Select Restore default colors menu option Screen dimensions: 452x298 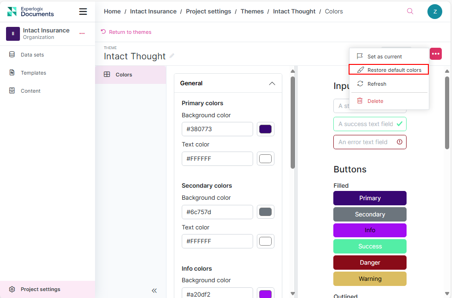tap(394, 70)
